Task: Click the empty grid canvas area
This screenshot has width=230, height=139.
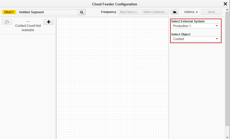Action: (x=112, y=77)
